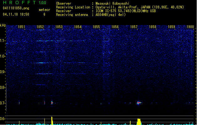
Task: Click the 1851 time axis label
Action: [x=21, y=27]
